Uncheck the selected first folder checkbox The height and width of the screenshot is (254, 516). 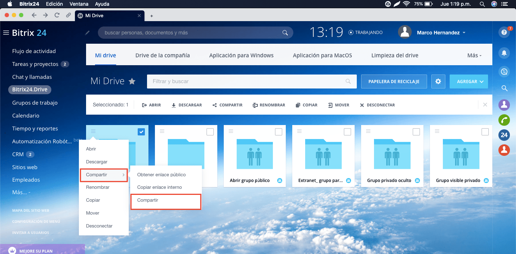tap(141, 132)
